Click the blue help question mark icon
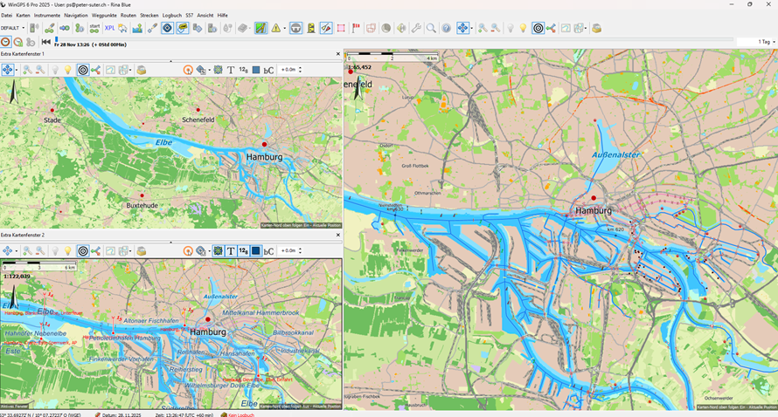 pos(446,28)
